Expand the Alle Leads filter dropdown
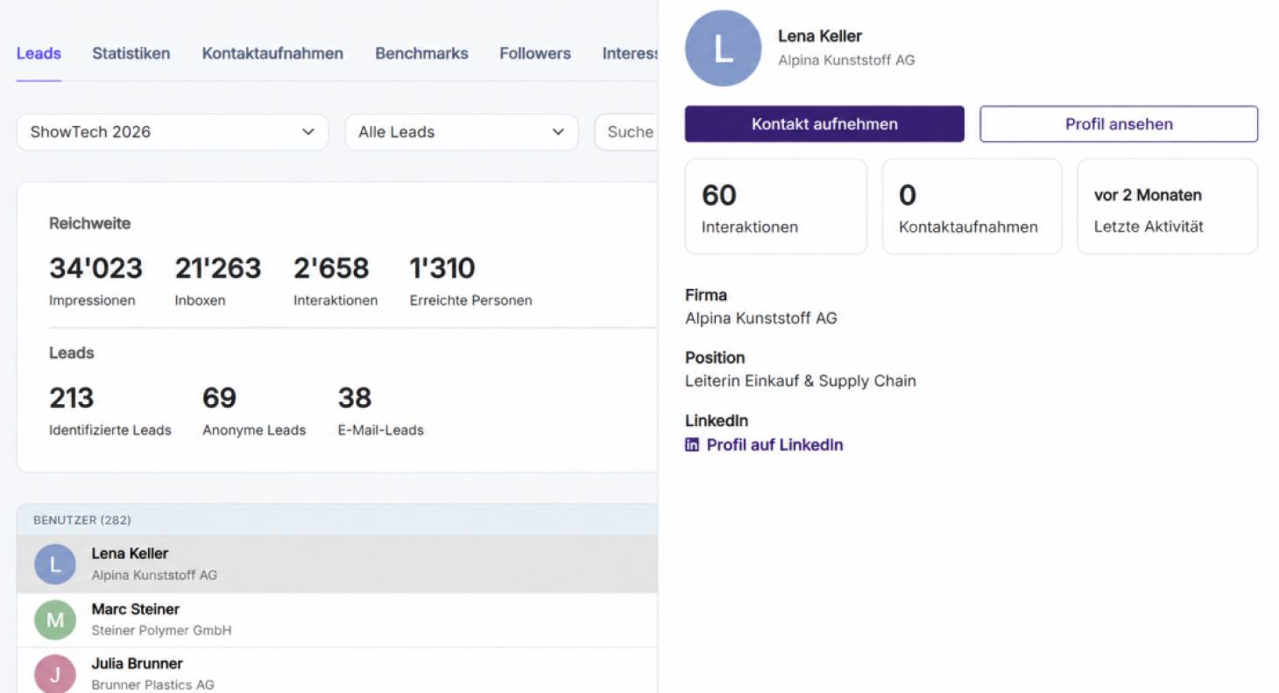1279x693 pixels. coord(462,132)
